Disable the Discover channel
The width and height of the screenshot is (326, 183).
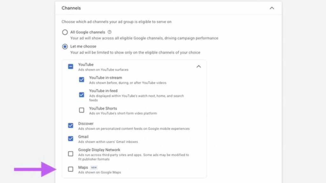coord(70,125)
